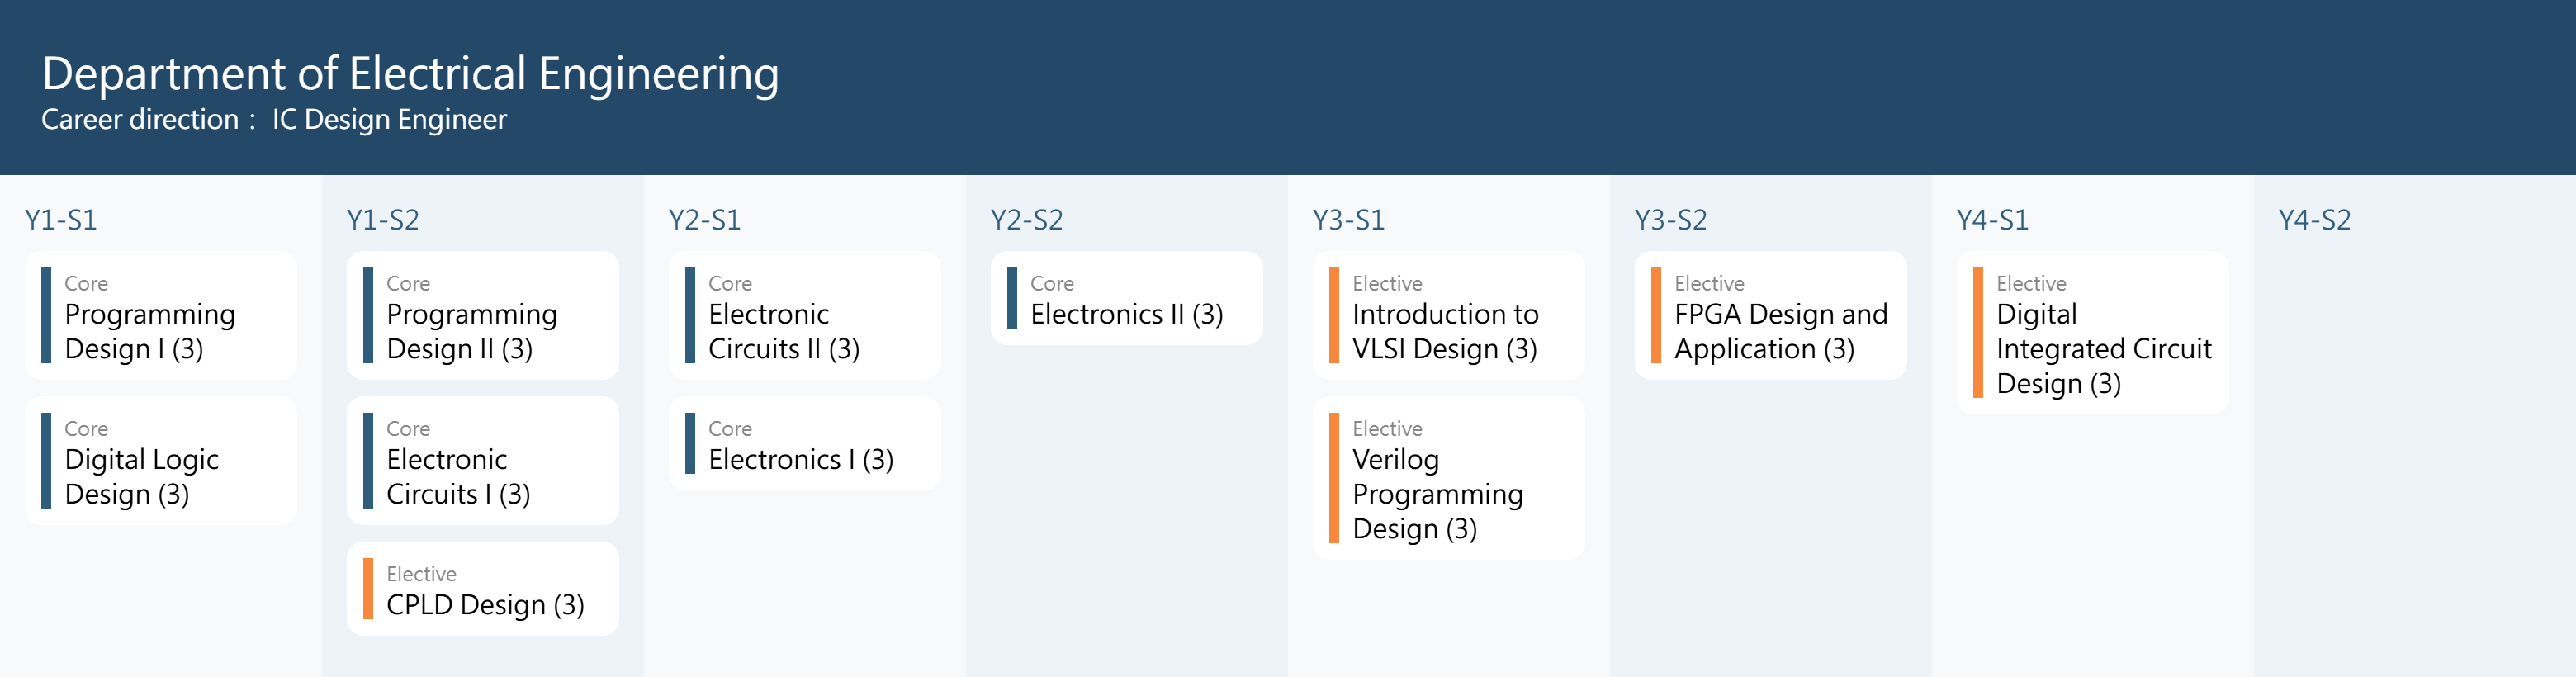Click the blue bar on Electronics II
The image size is (2576, 677).
coord(1012,298)
